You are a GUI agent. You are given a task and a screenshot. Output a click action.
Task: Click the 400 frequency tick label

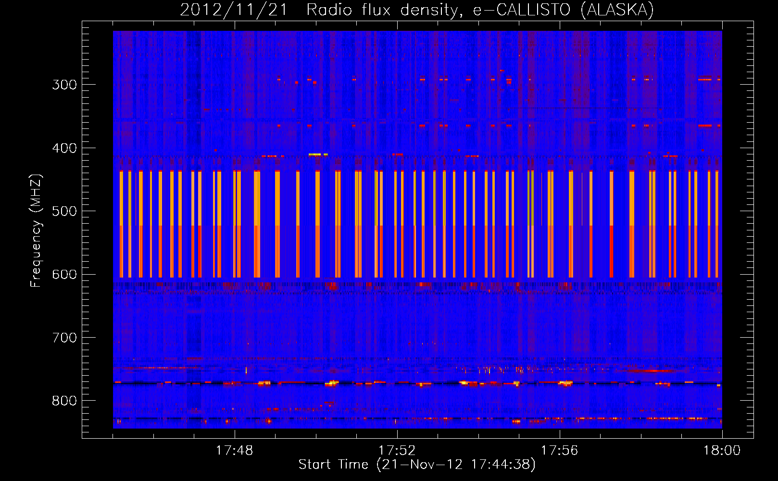pyautogui.click(x=64, y=148)
